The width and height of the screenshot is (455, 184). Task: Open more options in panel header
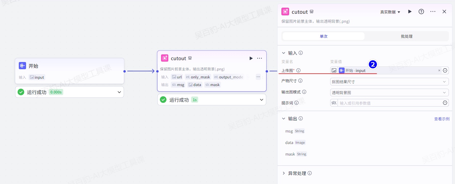point(433,12)
